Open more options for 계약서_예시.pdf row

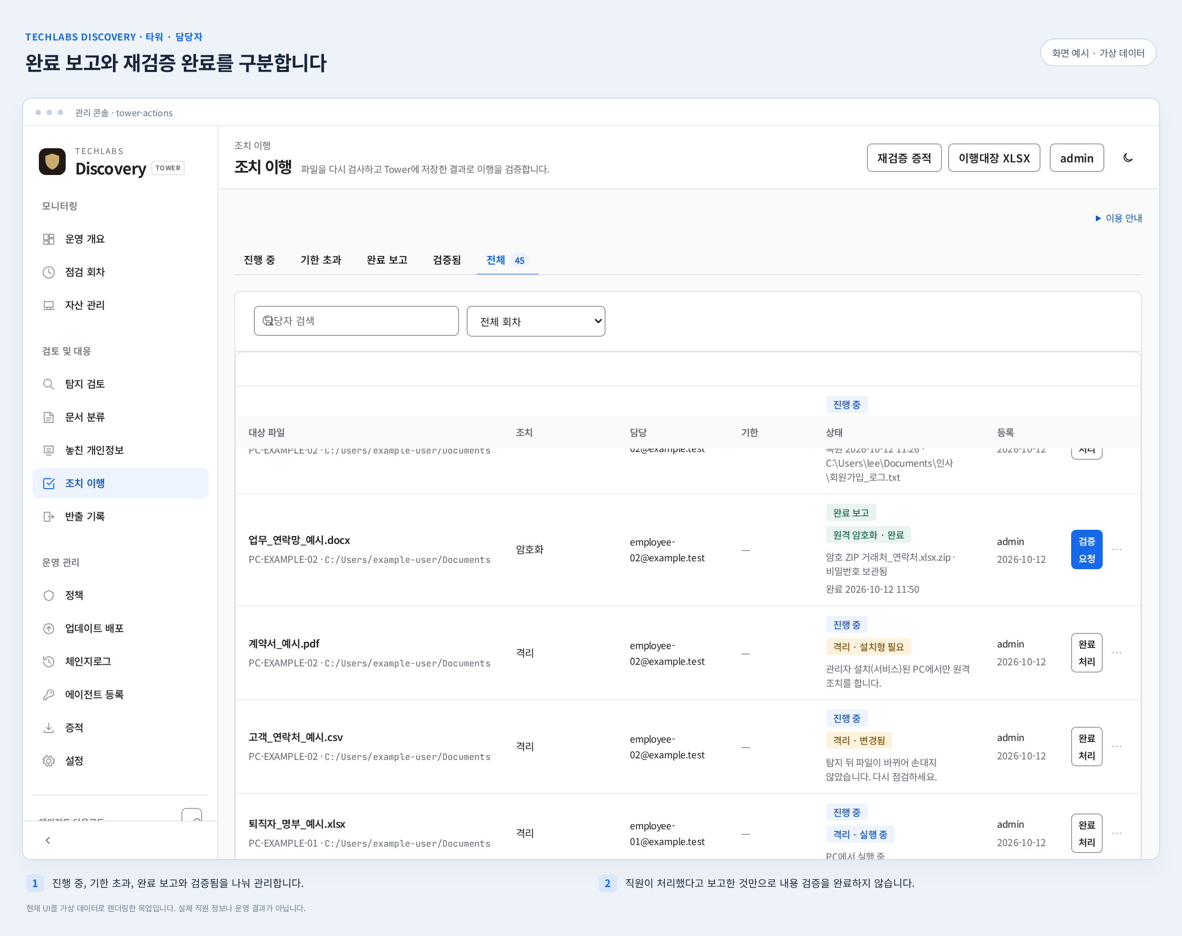[x=1117, y=653]
